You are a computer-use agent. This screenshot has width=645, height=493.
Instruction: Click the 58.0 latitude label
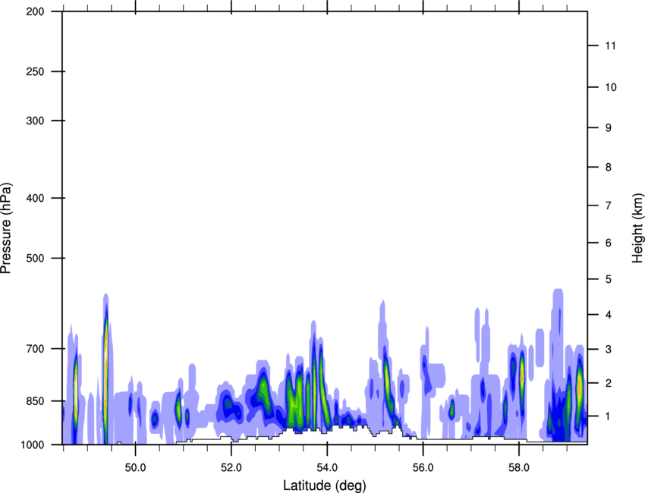pos(519,468)
